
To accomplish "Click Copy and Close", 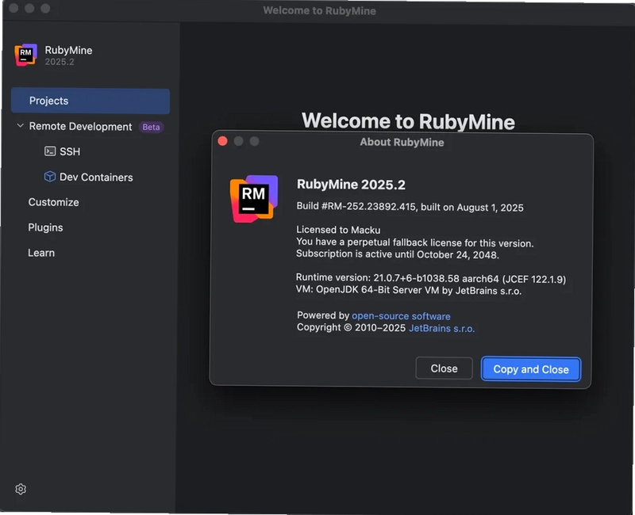I will coord(531,369).
